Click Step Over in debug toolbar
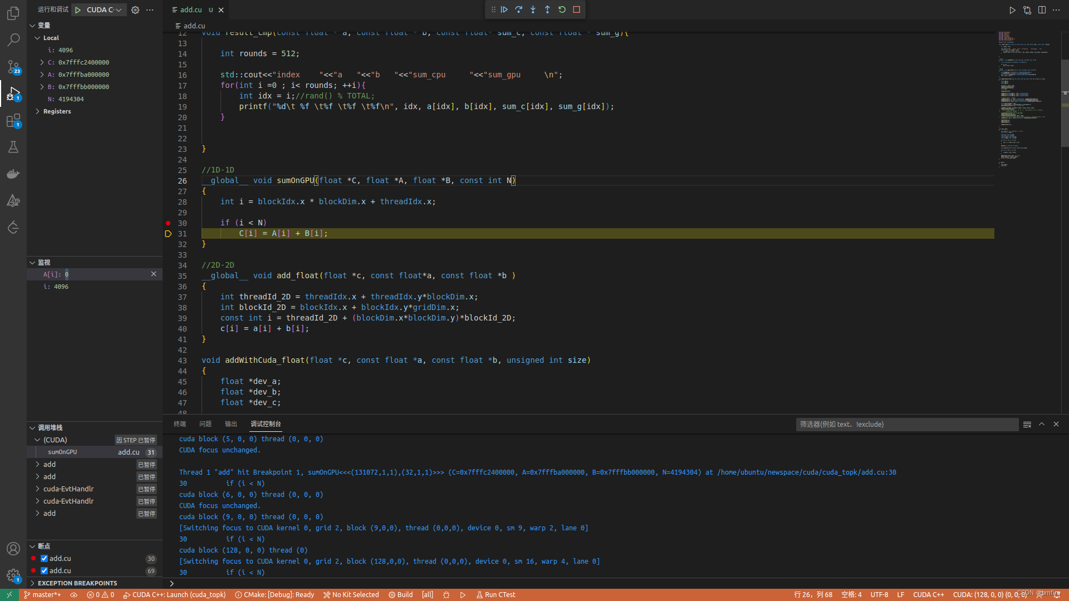Screen dimensions: 1069x601 519,9
